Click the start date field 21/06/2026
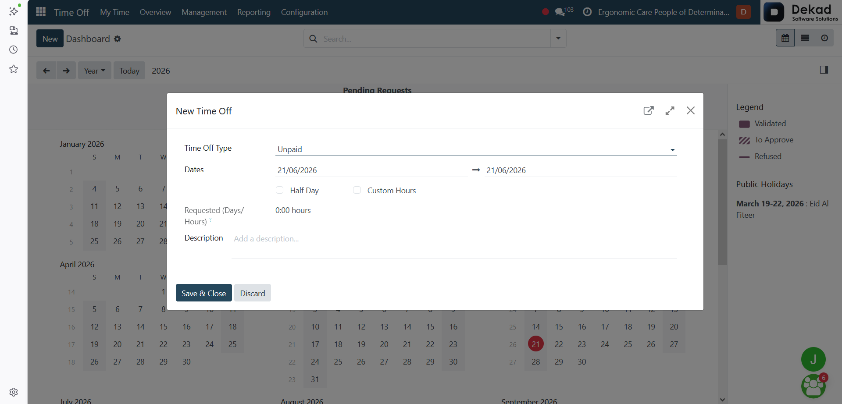842x404 pixels. click(x=371, y=170)
